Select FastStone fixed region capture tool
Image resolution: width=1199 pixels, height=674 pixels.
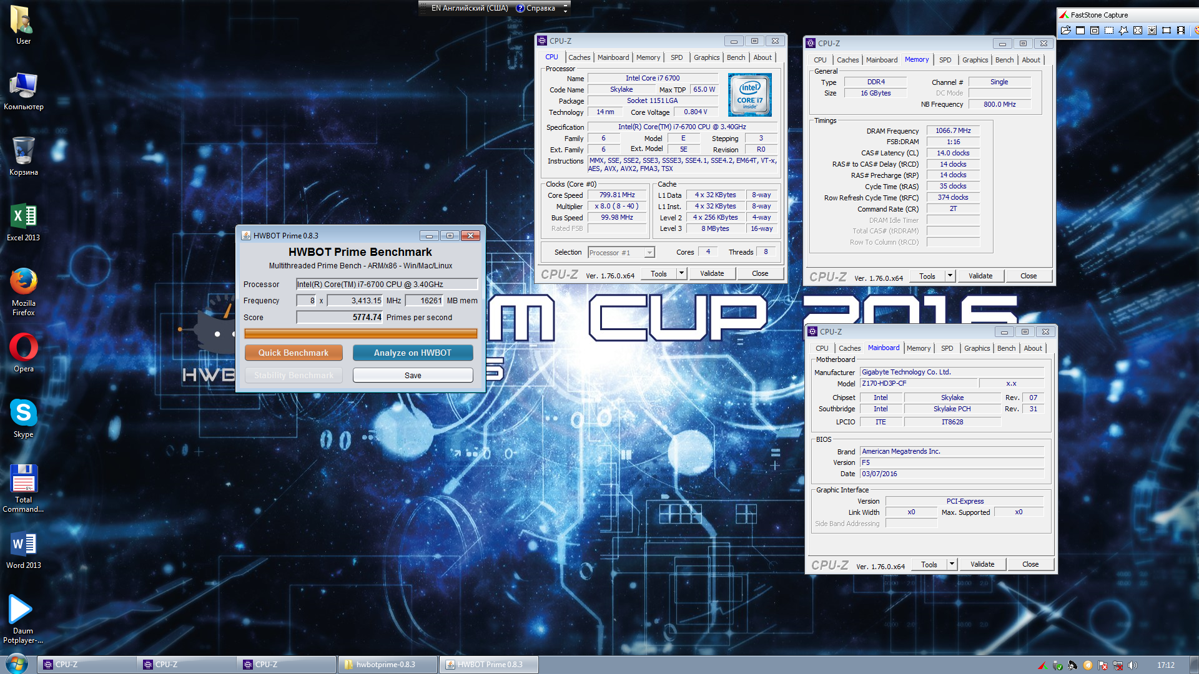[1167, 30]
